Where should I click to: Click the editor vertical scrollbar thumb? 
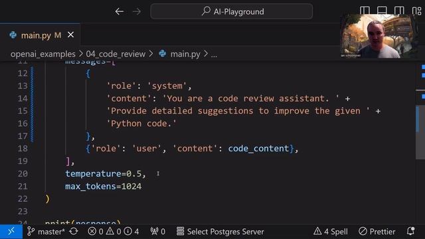420,131
